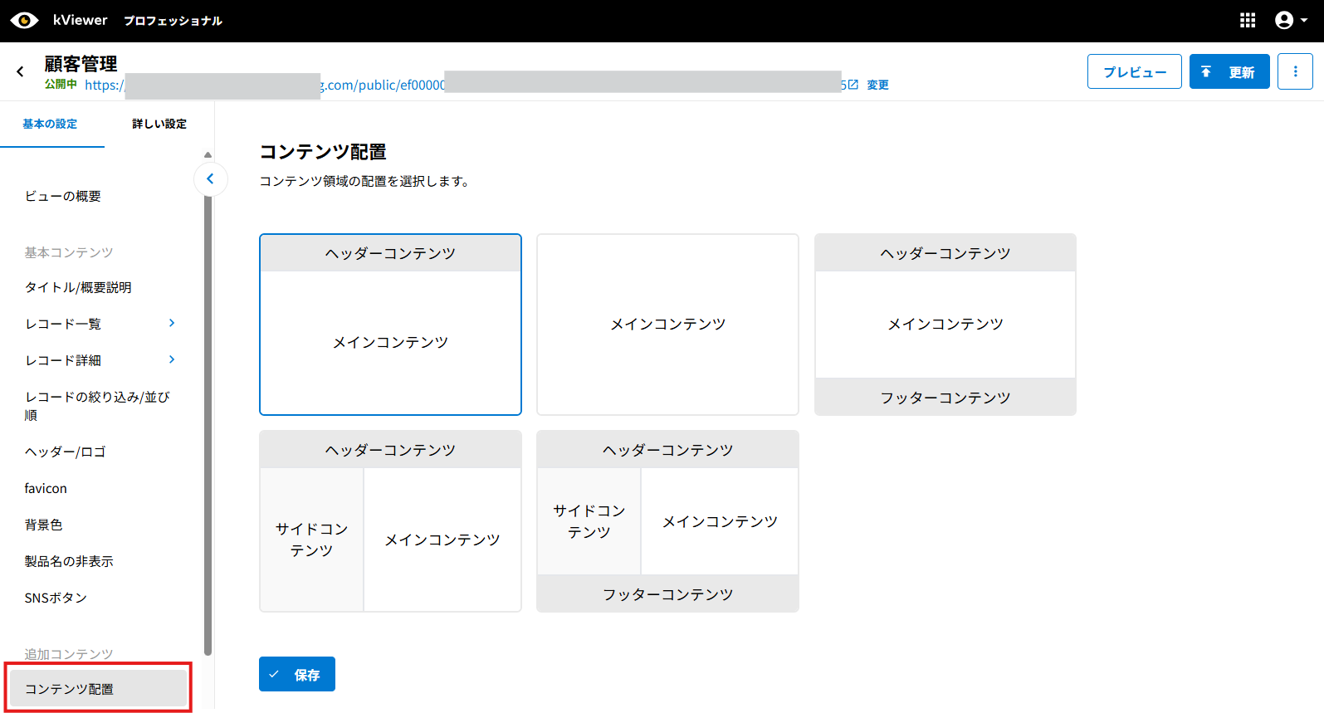Viewport: 1324px width, 713px height.
Task: Click the kViewer eye logo icon
Action: [24, 21]
